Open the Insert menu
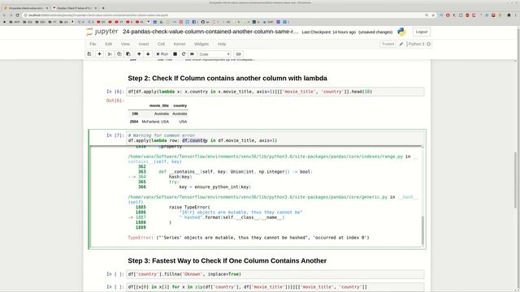 pyautogui.click(x=144, y=44)
